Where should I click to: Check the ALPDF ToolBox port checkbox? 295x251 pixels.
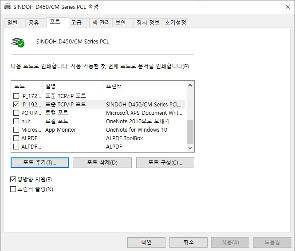[16, 138]
